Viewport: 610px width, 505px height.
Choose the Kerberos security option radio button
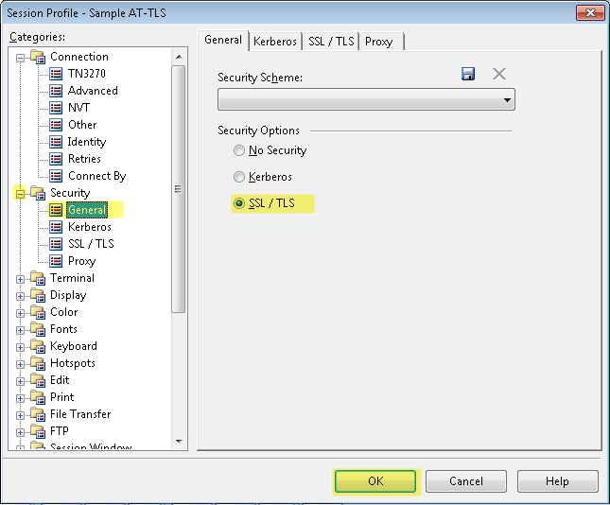[238, 177]
